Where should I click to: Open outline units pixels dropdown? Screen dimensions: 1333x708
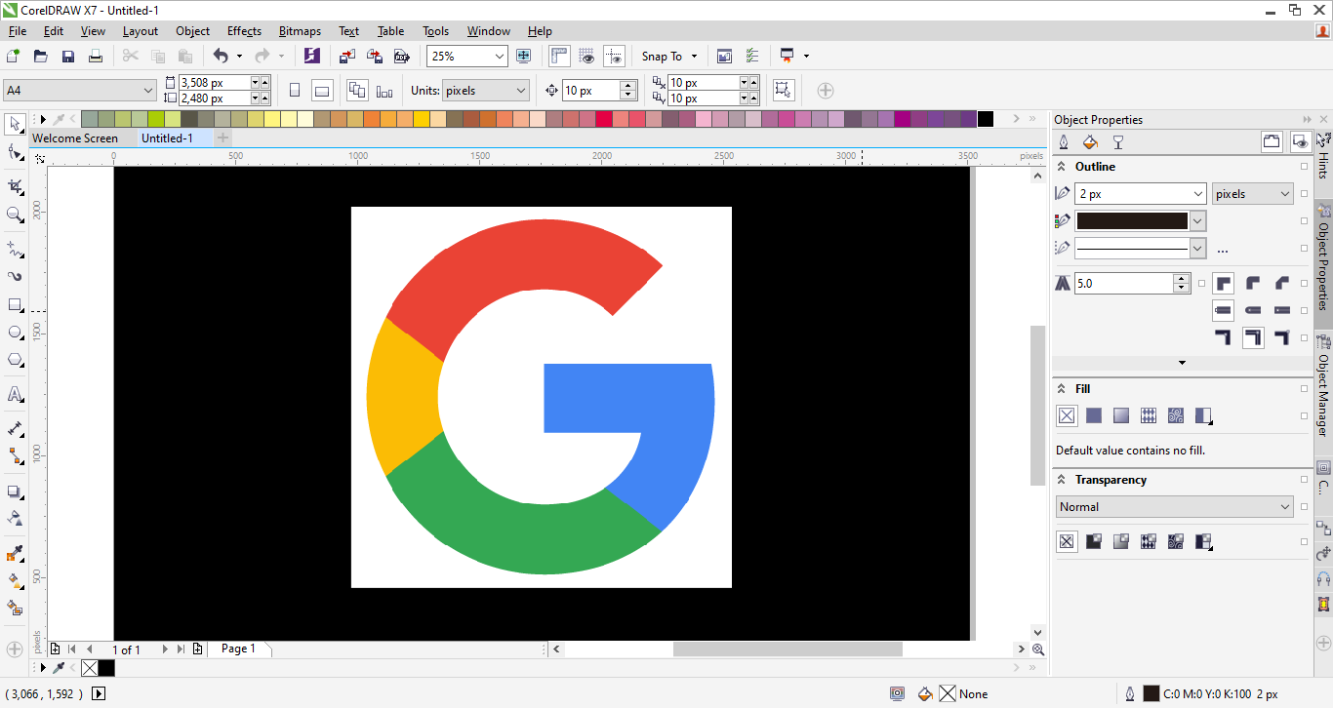pos(1284,194)
